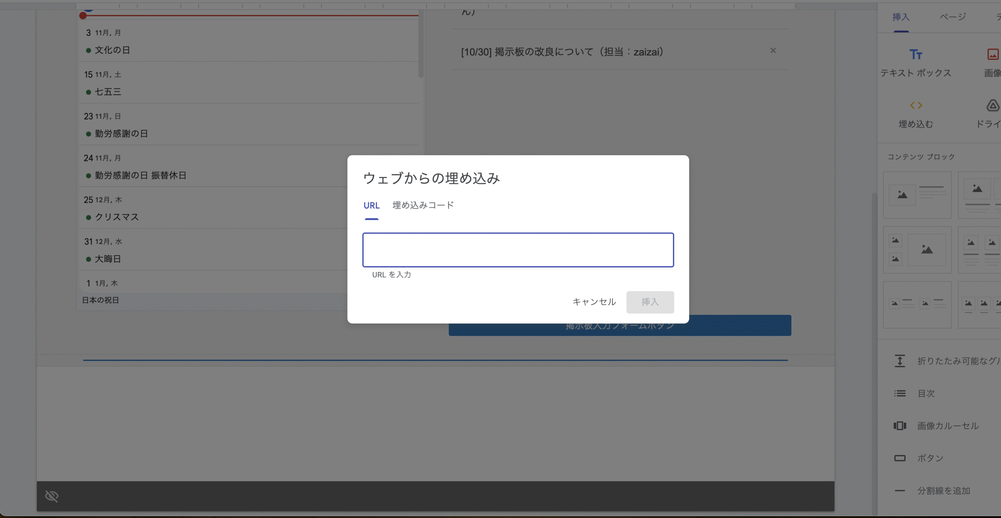This screenshot has width=1001, height=518.
Task: Add a 分割線 divider line
Action: [942, 491]
